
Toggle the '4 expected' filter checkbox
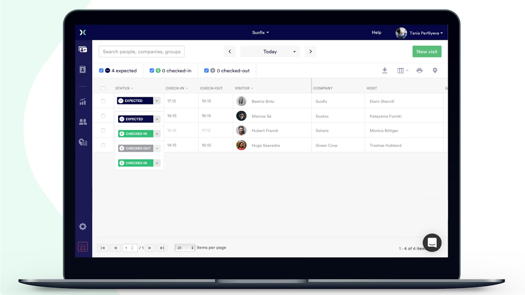pos(101,70)
